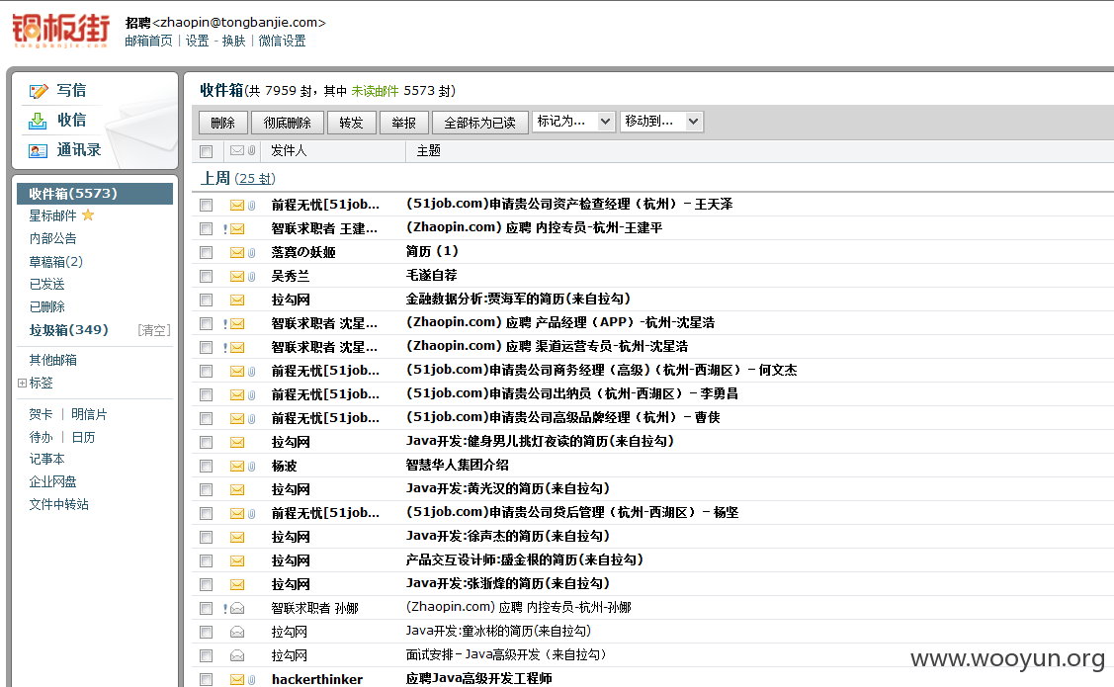The image size is (1114, 687).
Task: Open 已发送 folder
Action: point(46,284)
